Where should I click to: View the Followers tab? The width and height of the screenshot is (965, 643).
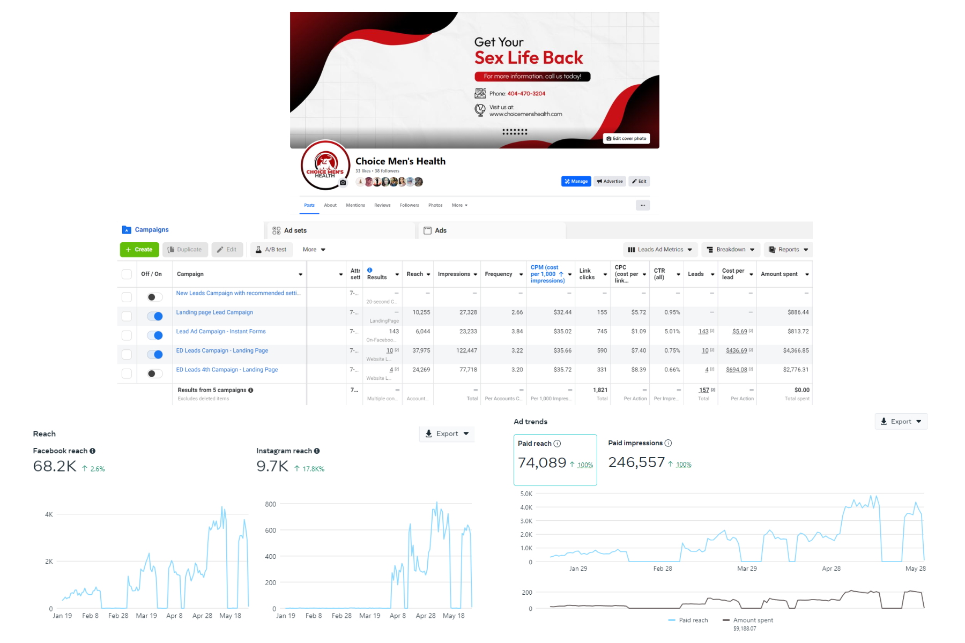click(409, 205)
